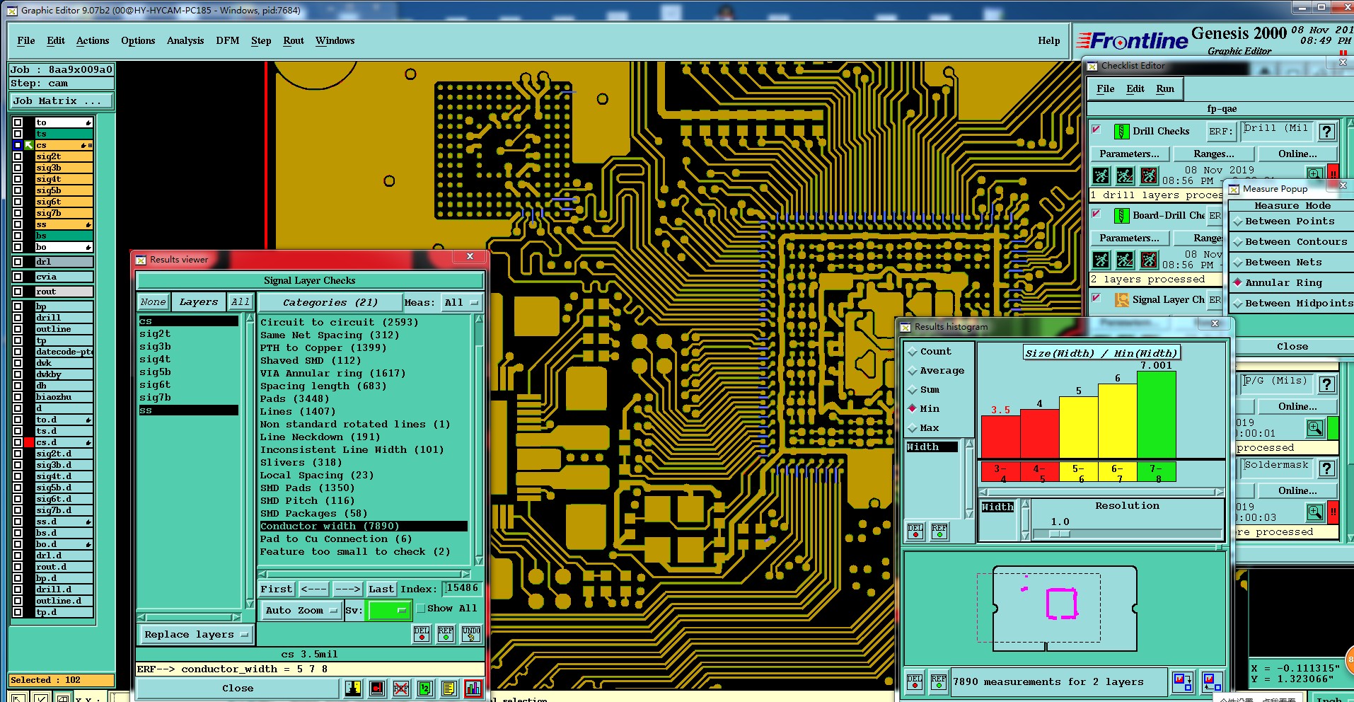Image resolution: width=1354 pixels, height=702 pixels.
Task: Open help for the Soldermask check
Action: coord(1327,468)
